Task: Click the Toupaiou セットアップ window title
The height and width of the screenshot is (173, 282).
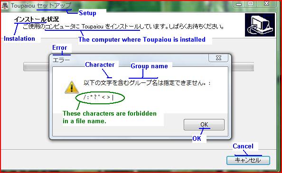Action: pos(41,6)
